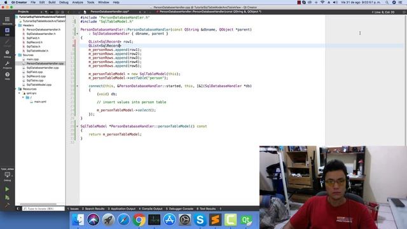Open Finder from the dock
The height and width of the screenshot is (229, 407).
pyautogui.click(x=78, y=220)
